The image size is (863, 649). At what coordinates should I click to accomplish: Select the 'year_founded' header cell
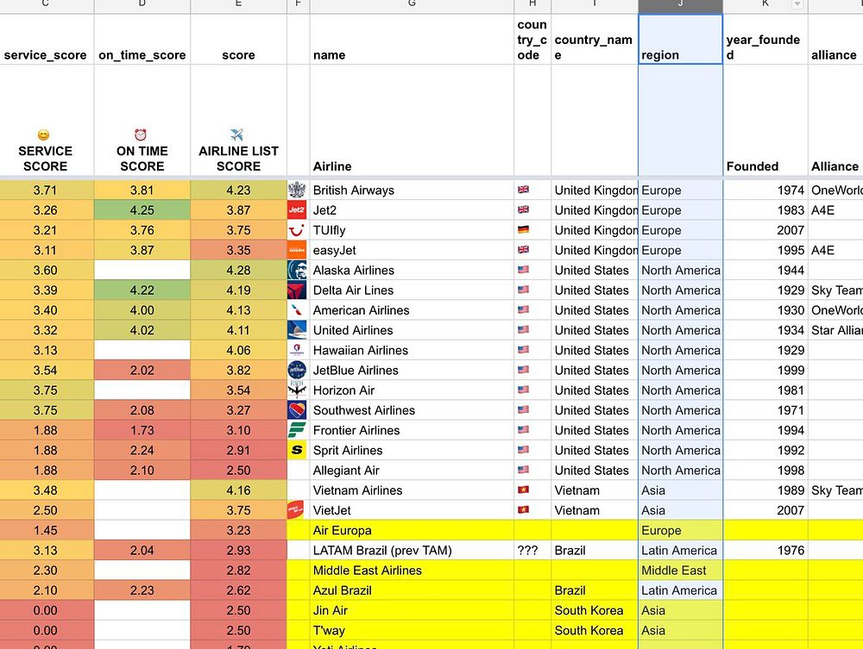coord(765,39)
